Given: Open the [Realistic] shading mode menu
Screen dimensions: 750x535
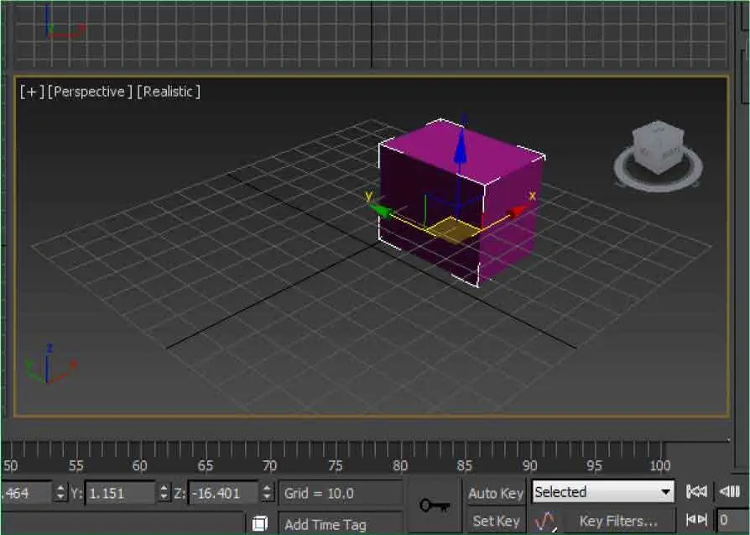Looking at the screenshot, I should click(x=169, y=92).
